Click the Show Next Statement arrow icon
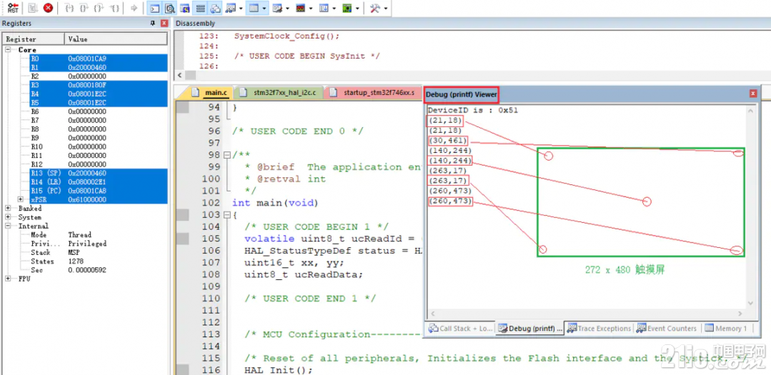The width and height of the screenshot is (771, 375). pyautogui.click(x=134, y=8)
